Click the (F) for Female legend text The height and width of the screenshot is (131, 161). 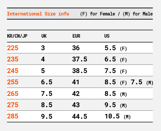click(98, 14)
